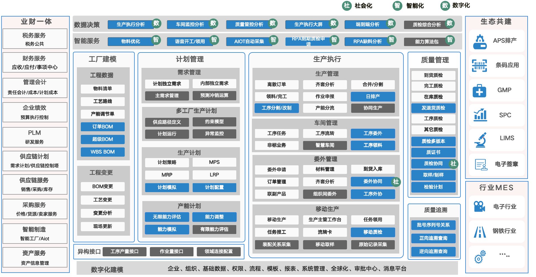Select the 计划模拟 block
536x277 pixels.
(167, 187)
